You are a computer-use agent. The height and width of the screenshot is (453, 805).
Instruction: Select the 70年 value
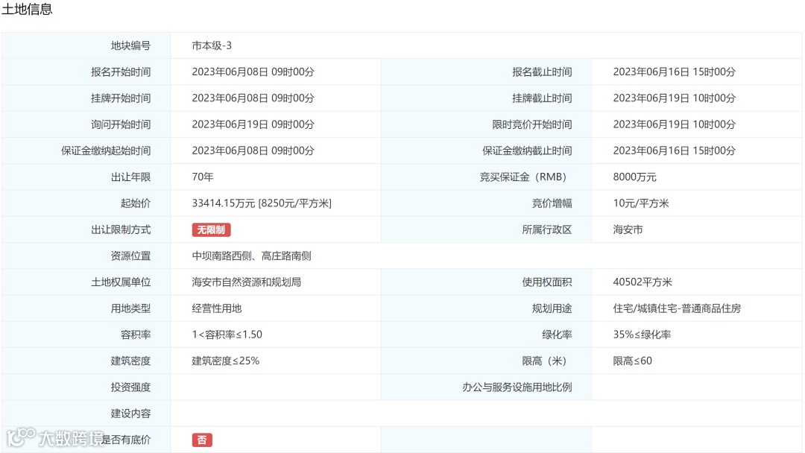click(x=203, y=177)
